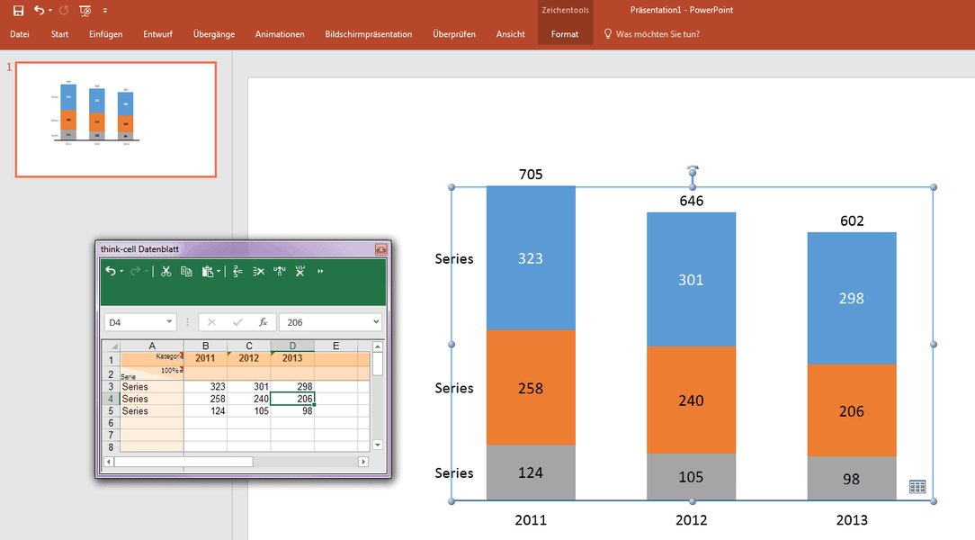Viewport: 975px width, 540px height.
Task: Click the datasheet grid icon on the chart
Action: pos(917,485)
